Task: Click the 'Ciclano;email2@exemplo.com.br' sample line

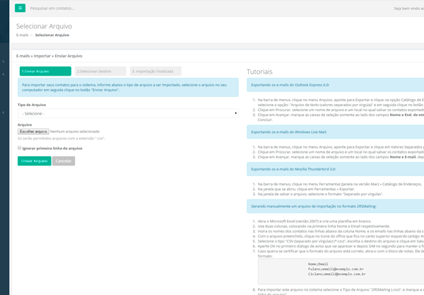Action: point(337,274)
